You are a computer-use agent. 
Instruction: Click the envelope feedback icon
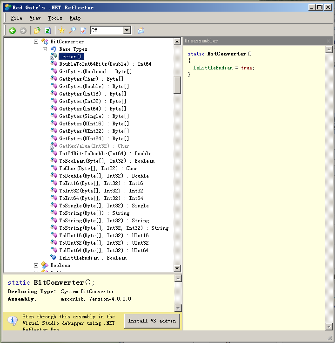pyautogui.click(x=141, y=30)
